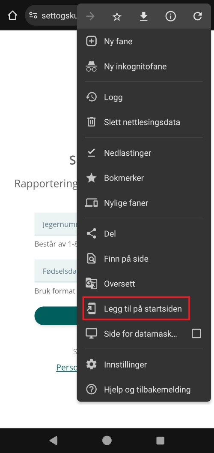Reload the page with refresh icon
The width and height of the screenshot is (214, 453).
198,16
